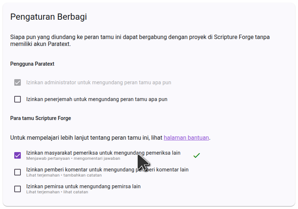Click label 'Izinkan pemirsa untuk mengundang pemirsa lain'

tap(83, 186)
